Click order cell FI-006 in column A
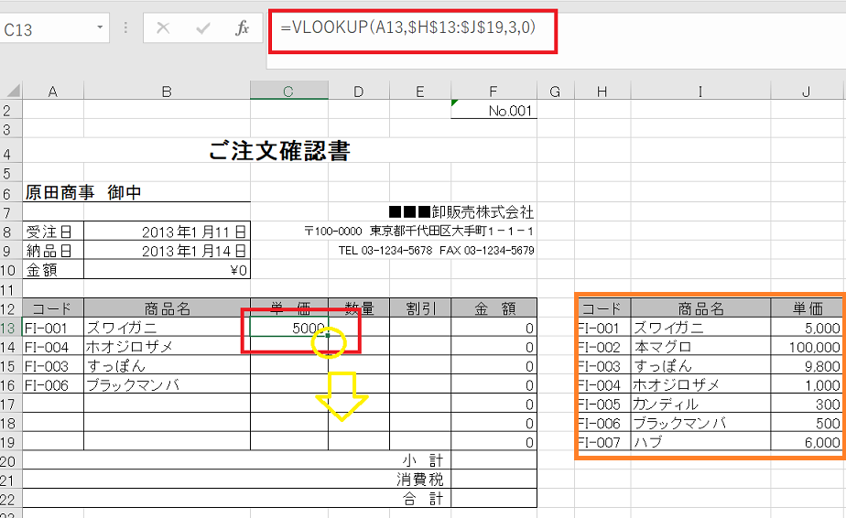This screenshot has width=846, height=518. coord(53,385)
